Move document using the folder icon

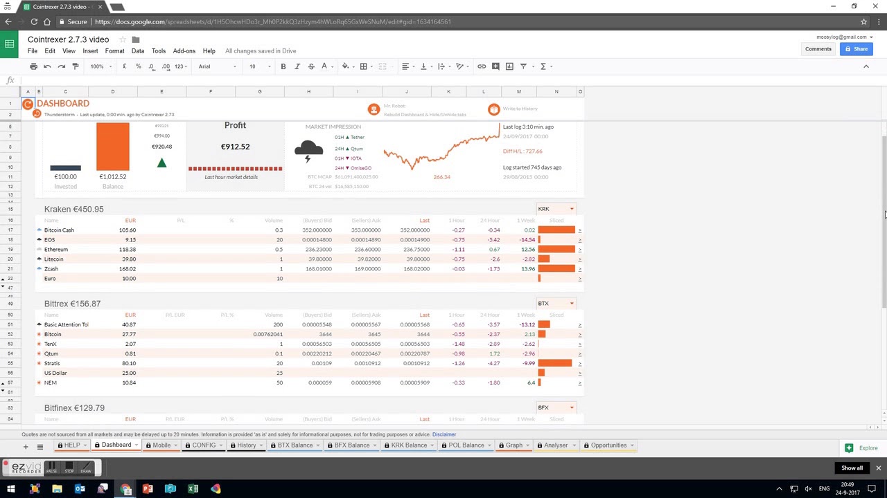click(x=136, y=39)
